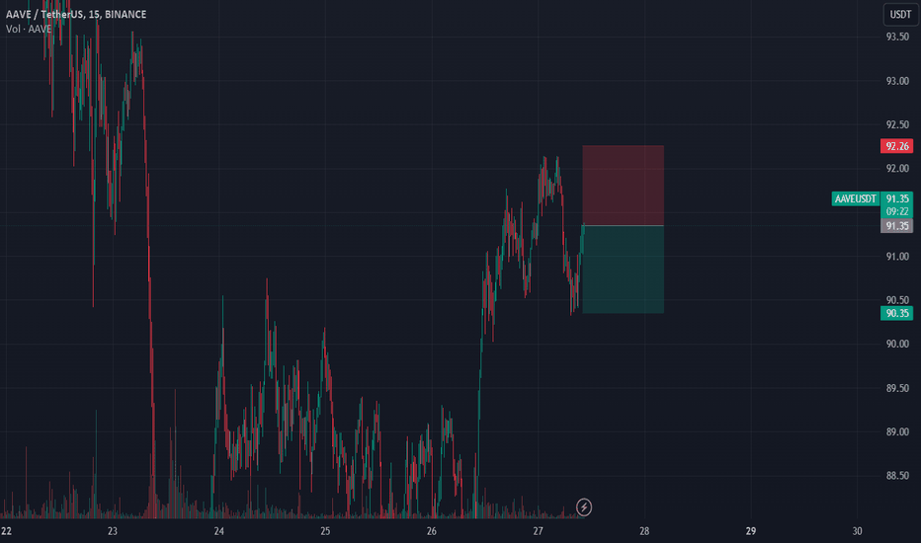This screenshot has width=921, height=543.
Task: Click the 89.00 price axis label
Action: [x=897, y=432]
